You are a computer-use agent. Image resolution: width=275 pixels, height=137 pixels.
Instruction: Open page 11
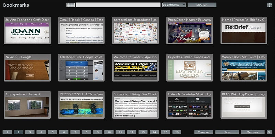coord(120,132)
